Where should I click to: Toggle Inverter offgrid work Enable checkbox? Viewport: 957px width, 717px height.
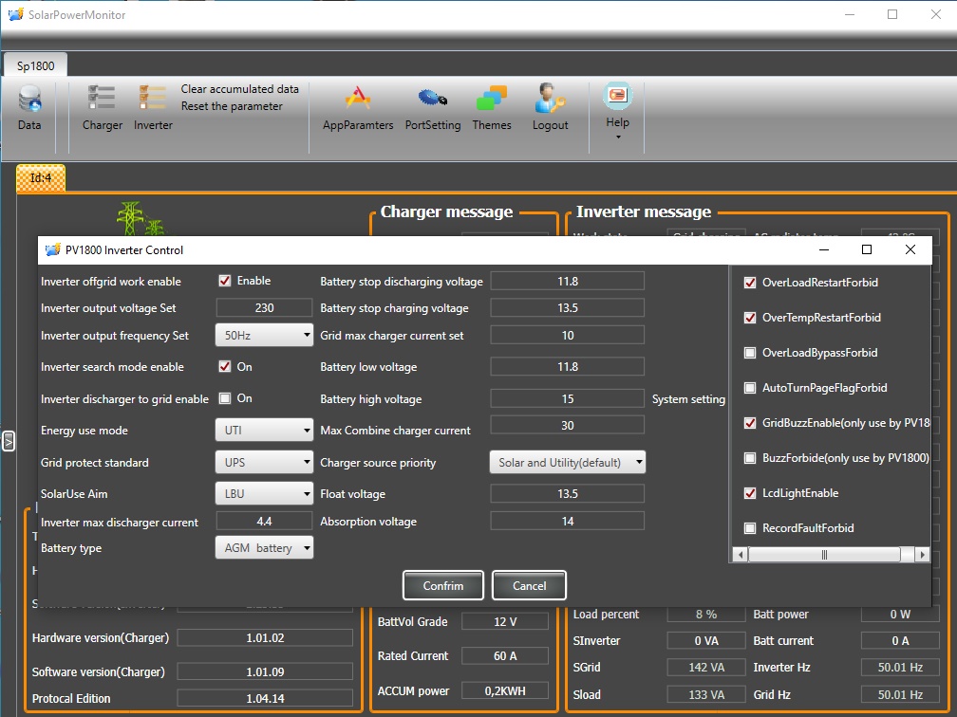[225, 281]
